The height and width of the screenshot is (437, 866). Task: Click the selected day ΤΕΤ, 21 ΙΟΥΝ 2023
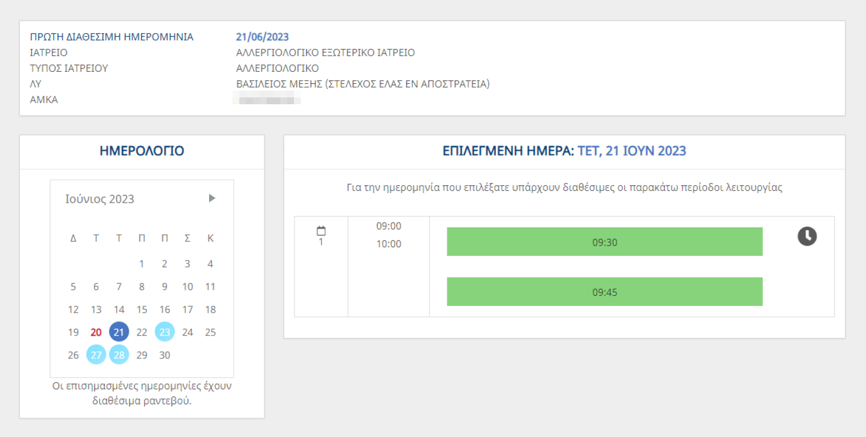[632, 151]
